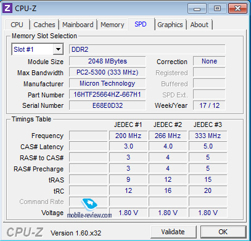Image resolution: width=251 pixels, height=241 pixels.
Task: Expand the Slot #1 dropdown arrow
Action: (58, 49)
